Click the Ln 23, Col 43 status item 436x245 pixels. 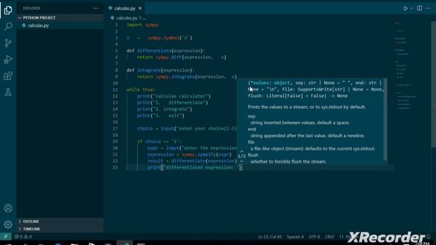(270, 237)
